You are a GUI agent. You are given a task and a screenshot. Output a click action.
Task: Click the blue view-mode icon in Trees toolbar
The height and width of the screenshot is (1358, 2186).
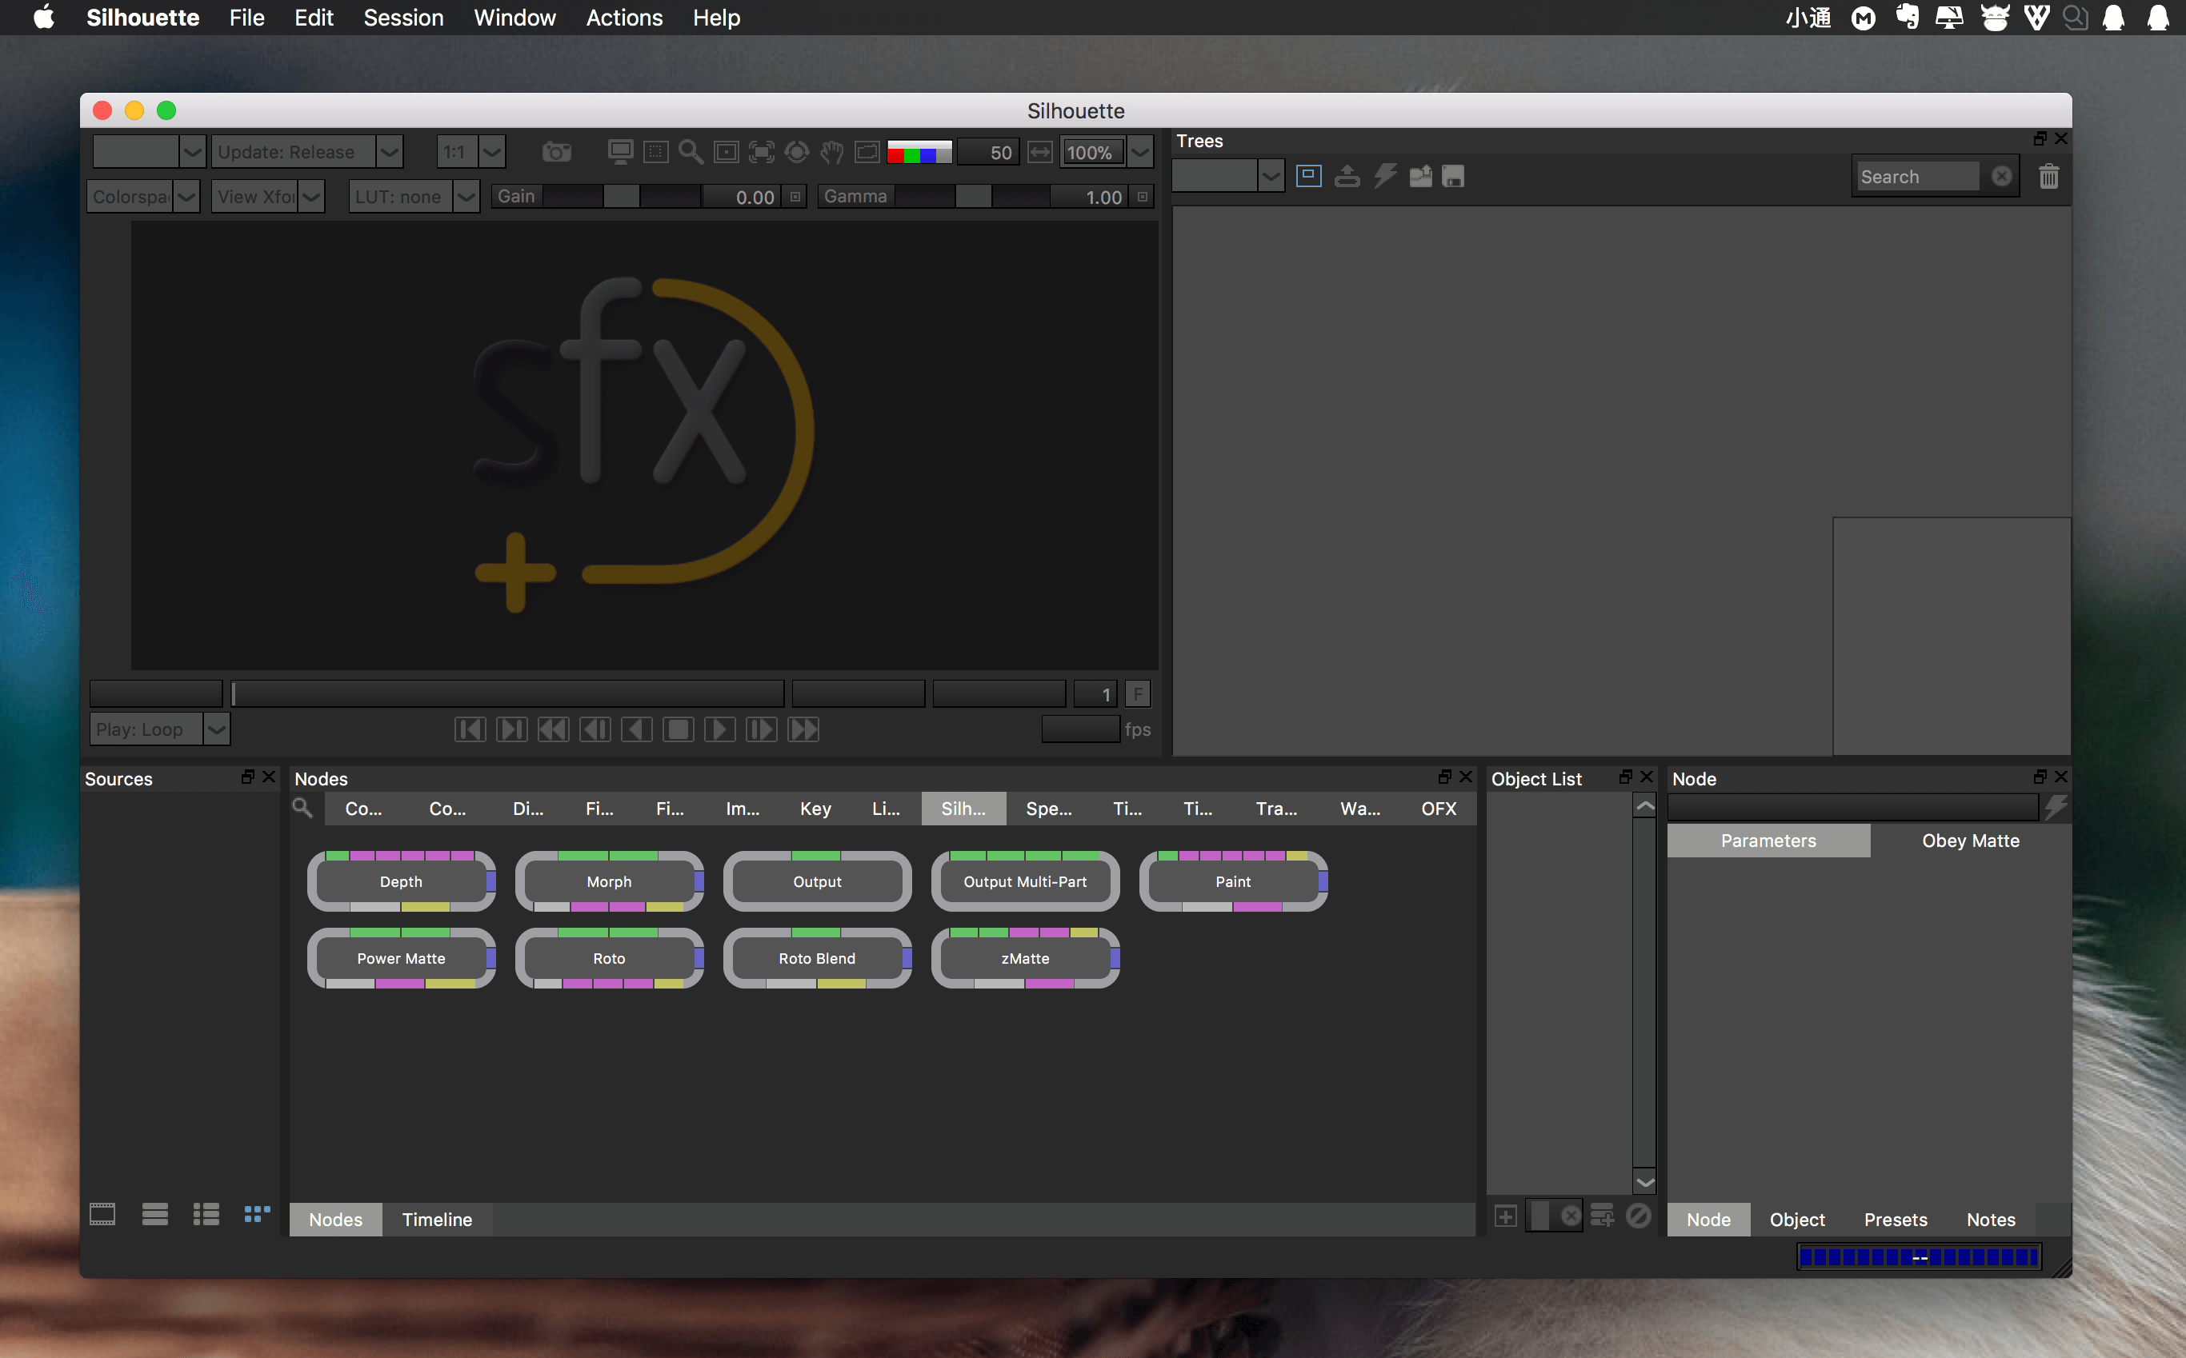1308,176
